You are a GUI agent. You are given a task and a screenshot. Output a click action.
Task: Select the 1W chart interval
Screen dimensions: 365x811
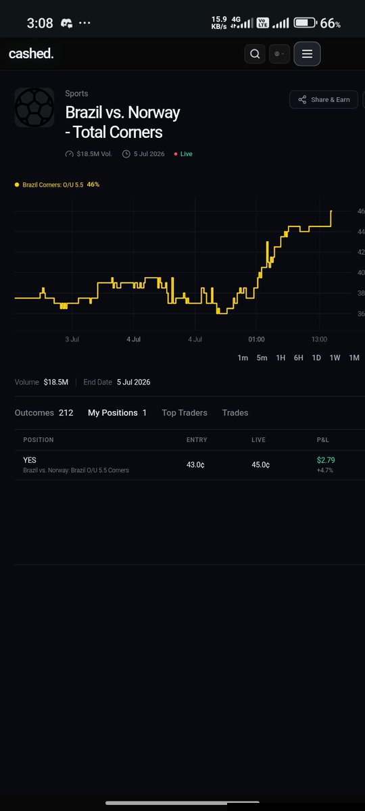click(335, 358)
